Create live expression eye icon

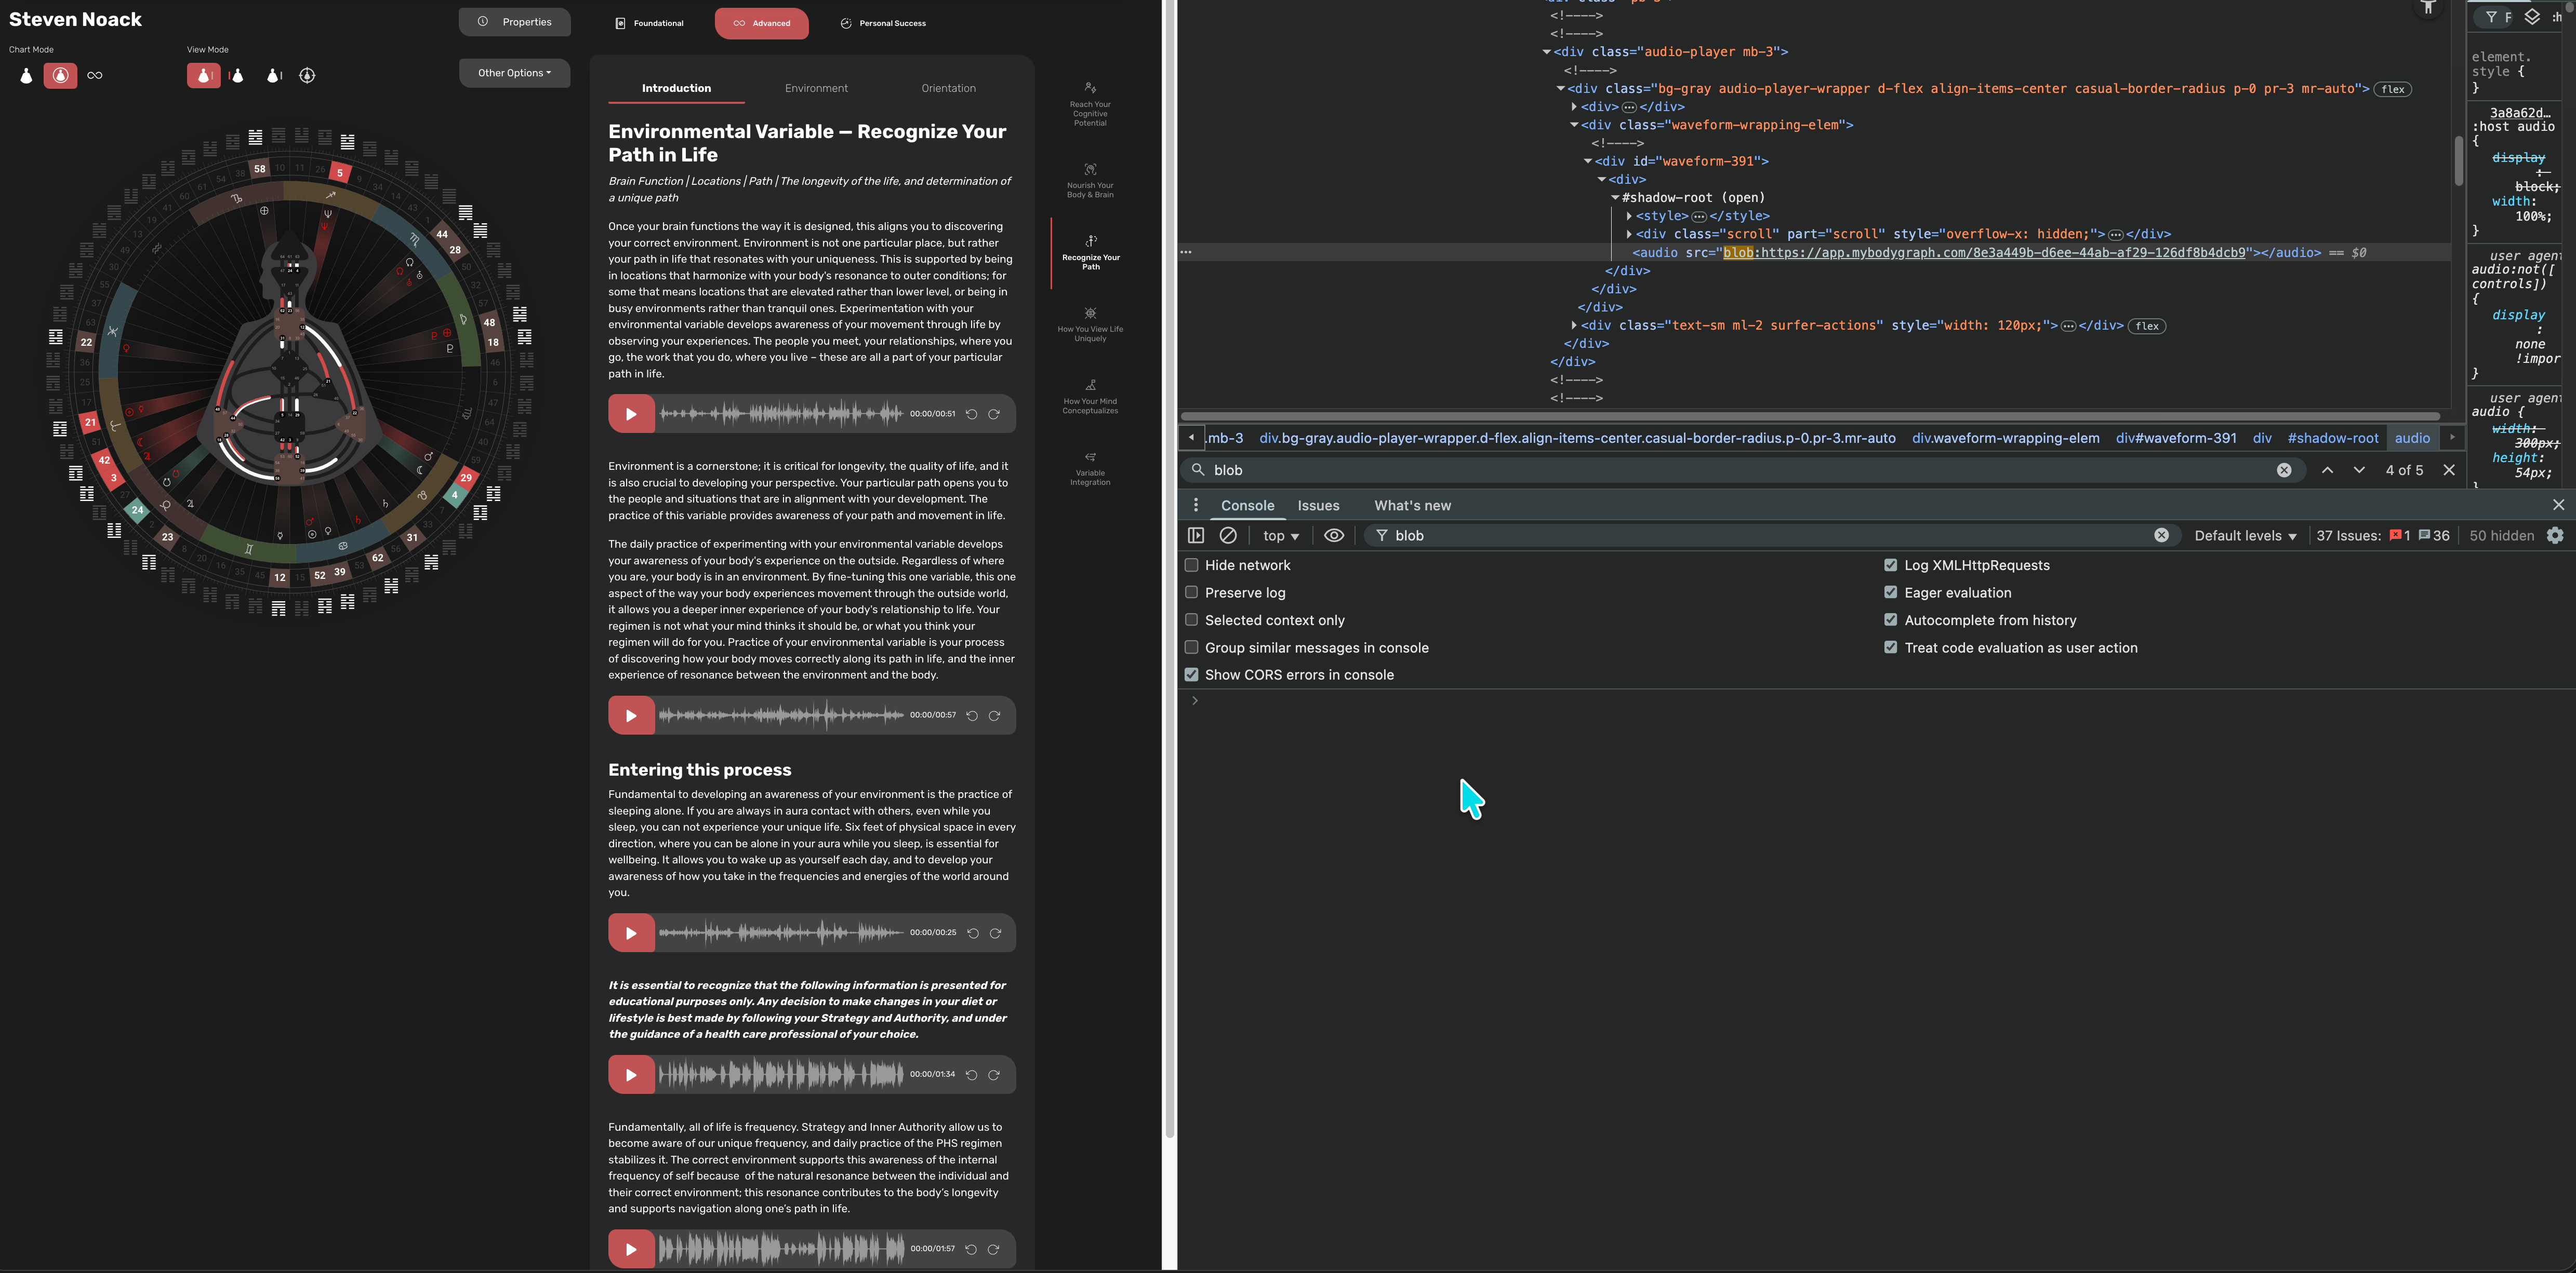pyautogui.click(x=1333, y=536)
